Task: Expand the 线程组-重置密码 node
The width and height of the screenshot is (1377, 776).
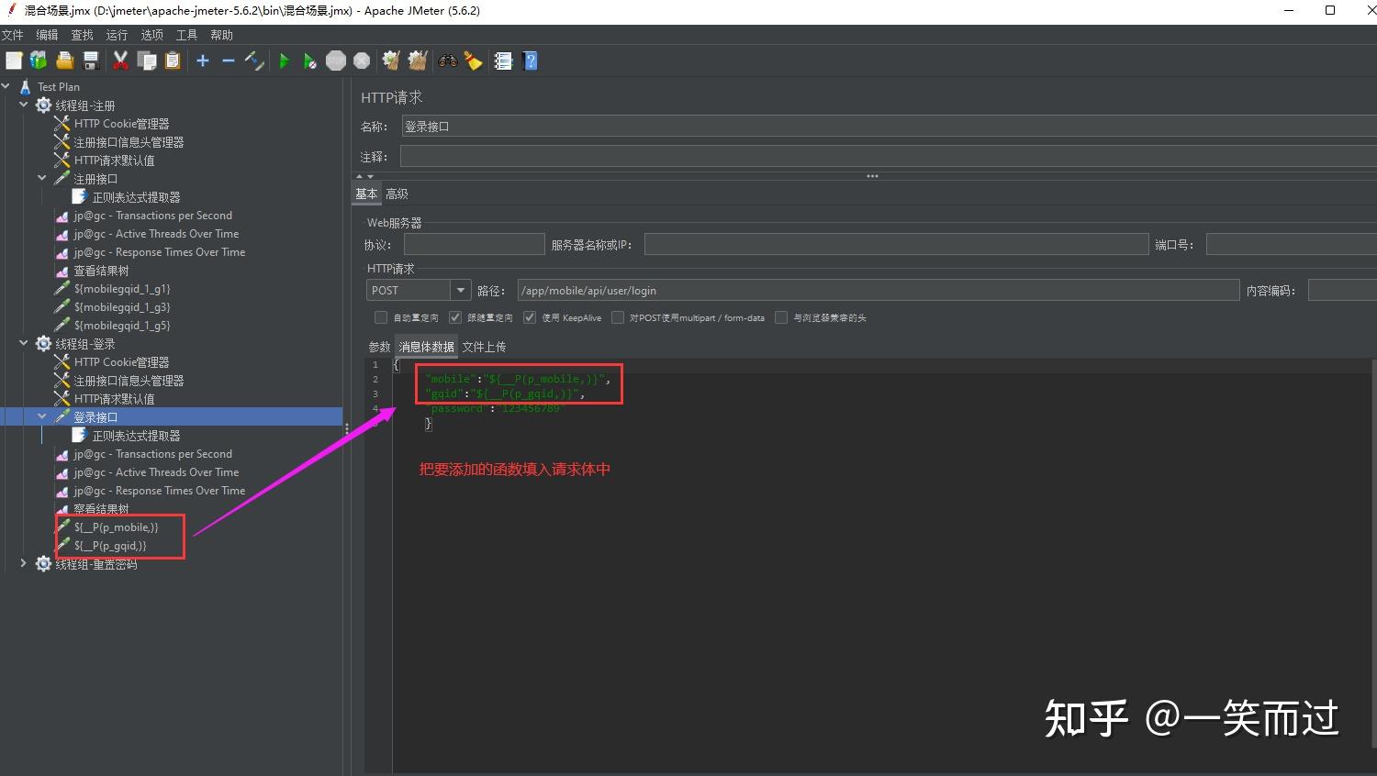Action: [24, 564]
